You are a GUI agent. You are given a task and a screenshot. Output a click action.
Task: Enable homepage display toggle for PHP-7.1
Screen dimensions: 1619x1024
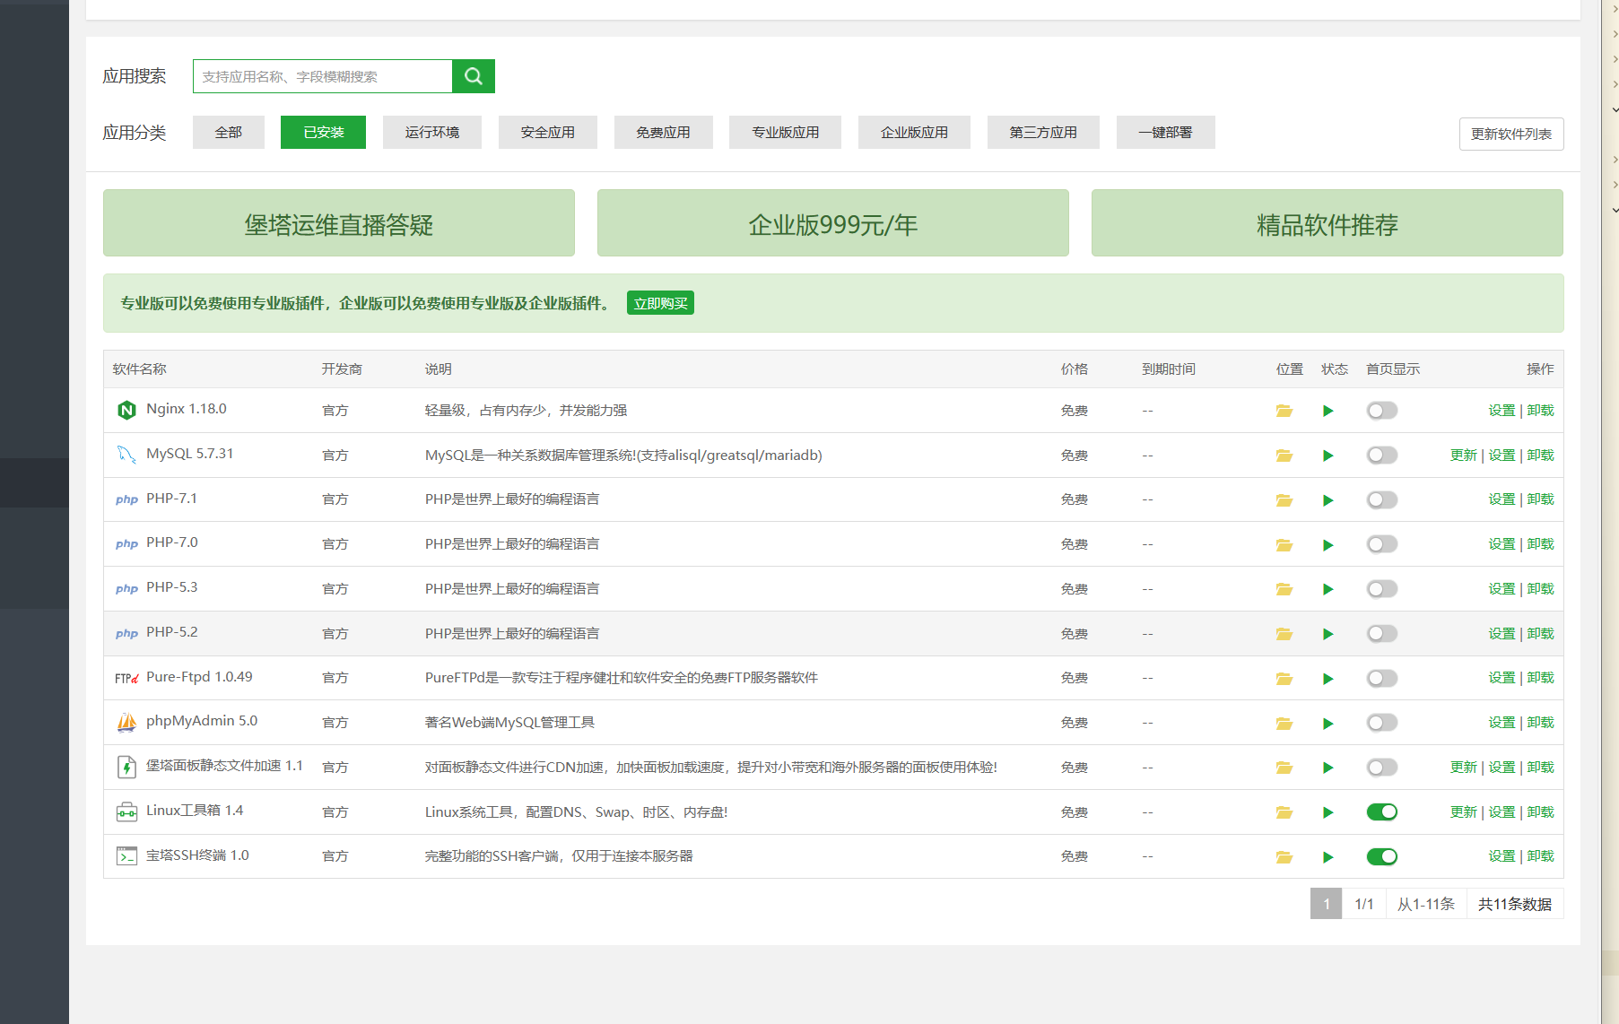(1382, 500)
